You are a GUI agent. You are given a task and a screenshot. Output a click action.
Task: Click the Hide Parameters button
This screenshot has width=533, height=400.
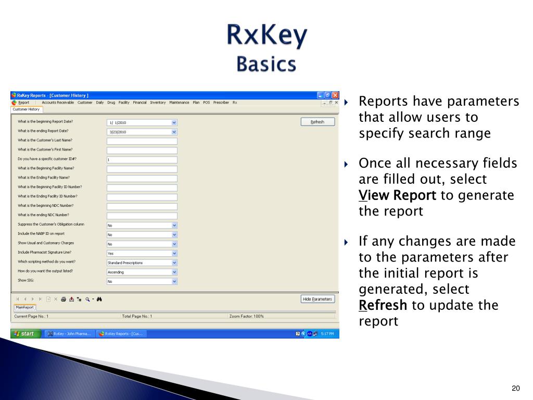(318, 299)
